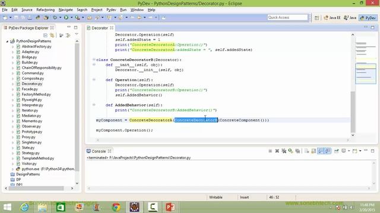
Task: Click the Open Type folder icon in toolbar
Action: [90, 17]
